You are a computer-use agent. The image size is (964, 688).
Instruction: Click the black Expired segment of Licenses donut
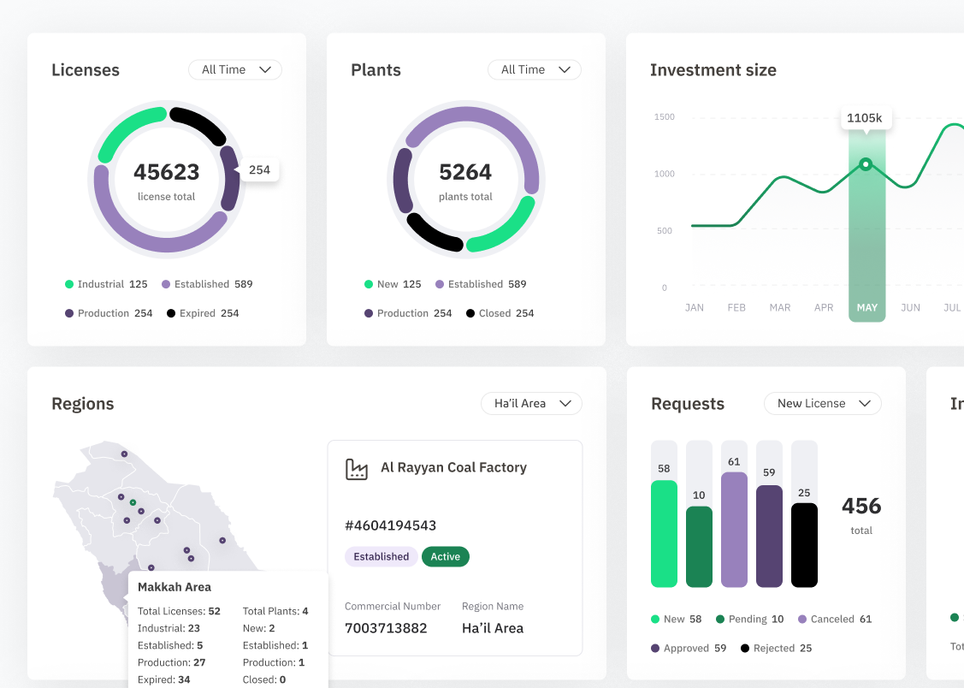198,125
